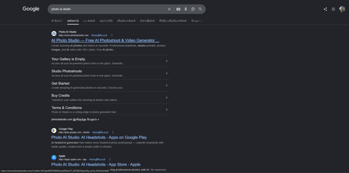Click the 'Apple' source name text
The height and width of the screenshot is (173, 349).
pyautogui.click(x=62, y=156)
